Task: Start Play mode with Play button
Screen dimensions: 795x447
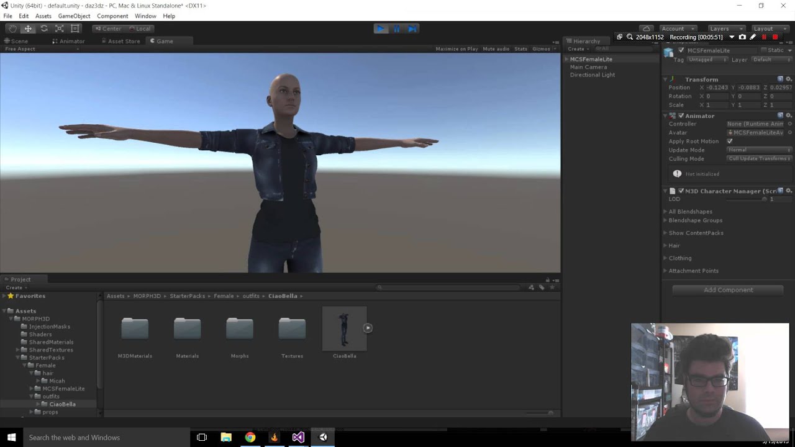Action: [x=381, y=29]
